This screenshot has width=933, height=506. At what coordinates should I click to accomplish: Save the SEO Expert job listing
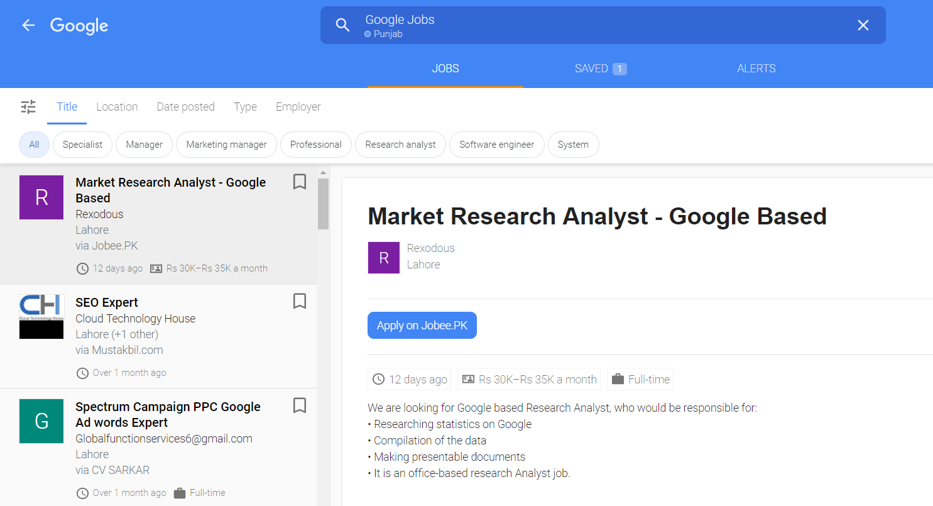tap(300, 302)
